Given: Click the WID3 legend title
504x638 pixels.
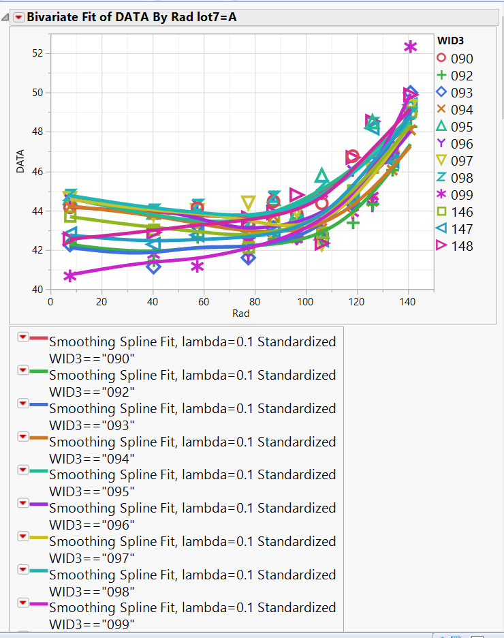Looking at the screenshot, I should [x=450, y=41].
